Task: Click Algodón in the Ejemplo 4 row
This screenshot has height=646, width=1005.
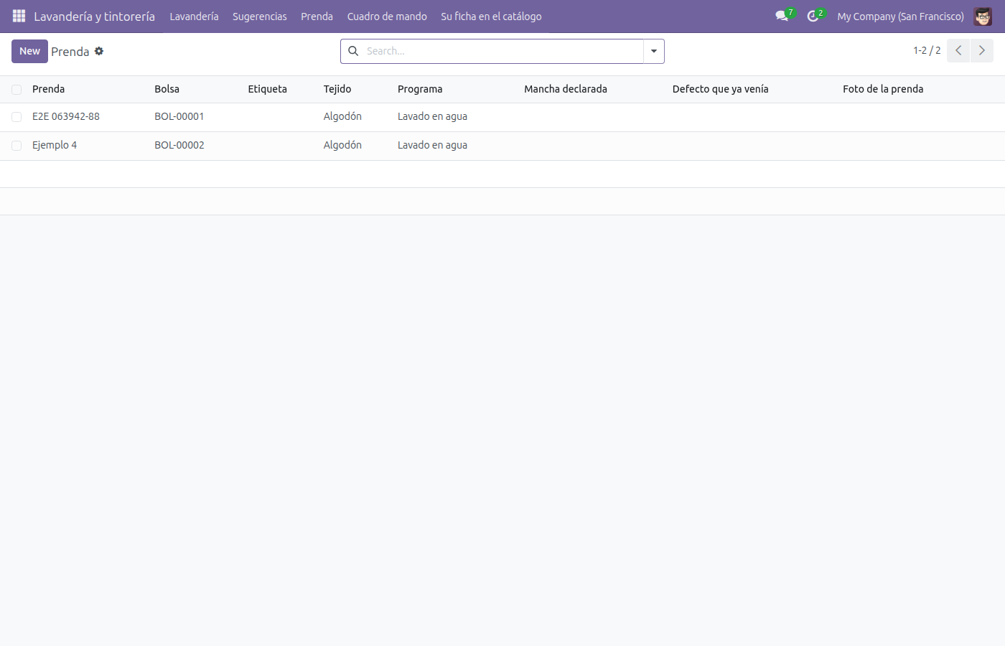Action: (342, 145)
